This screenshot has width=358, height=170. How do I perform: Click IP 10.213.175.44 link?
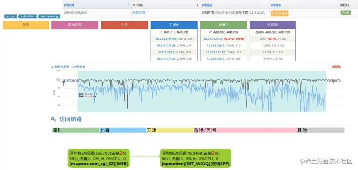point(166,59)
